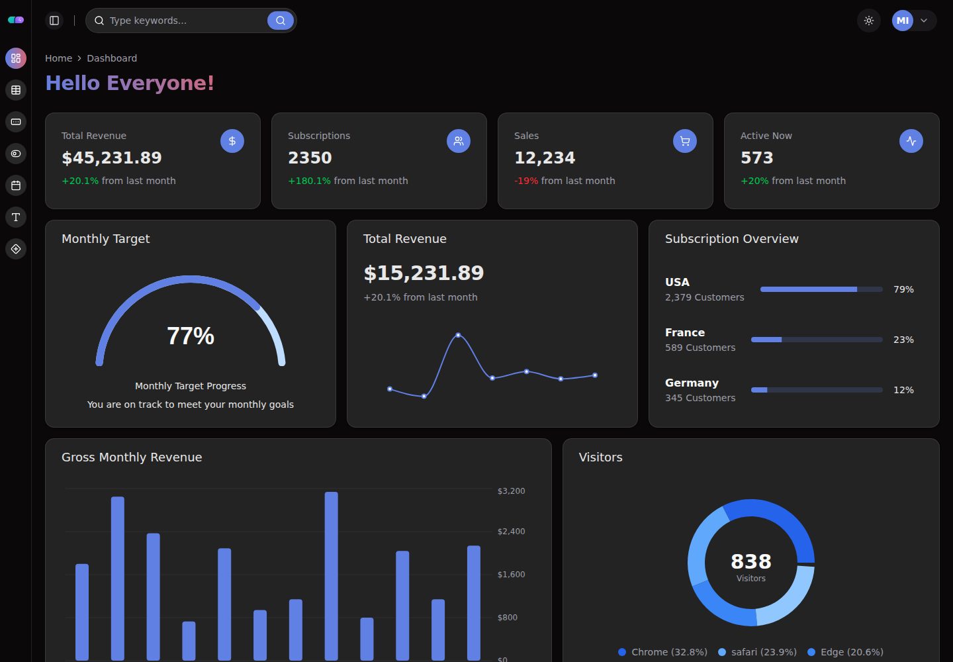The width and height of the screenshot is (953, 662).
Task: Open the Calendar page from sidebar
Action: (16, 185)
